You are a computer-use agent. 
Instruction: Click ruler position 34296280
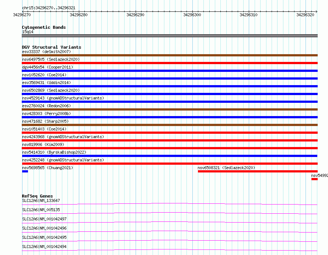click(x=78, y=15)
